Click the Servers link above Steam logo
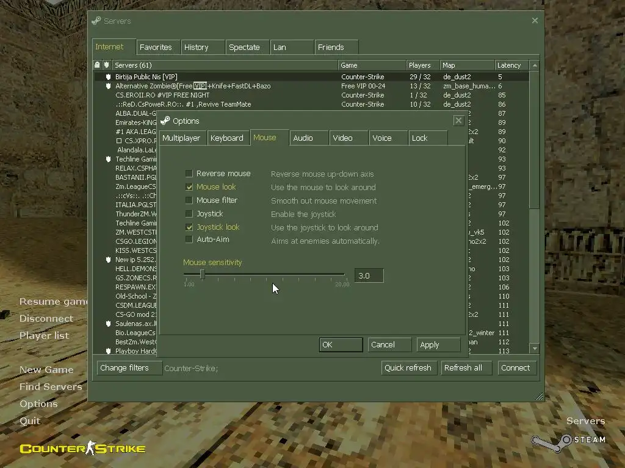The height and width of the screenshot is (468, 625). 585,420
